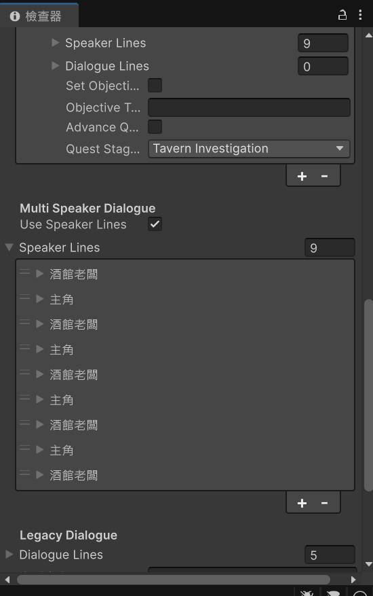Click minus button below Quest Stage section
The image size is (373, 596).
coord(324,176)
